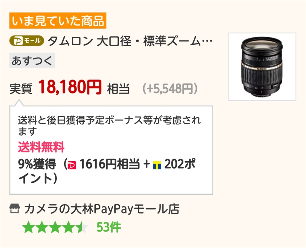
Task: Click the +5,548円 price difference text
Action: click(x=170, y=89)
